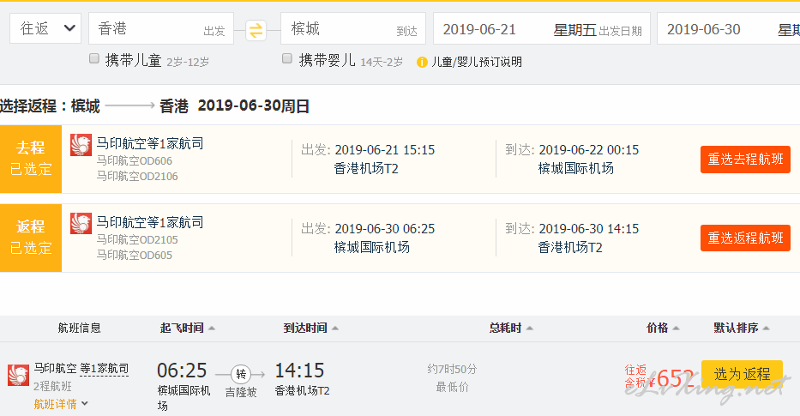Enable the 携带婴儿 checkbox
Image resolution: width=800 pixels, height=416 pixels.
click(x=287, y=58)
